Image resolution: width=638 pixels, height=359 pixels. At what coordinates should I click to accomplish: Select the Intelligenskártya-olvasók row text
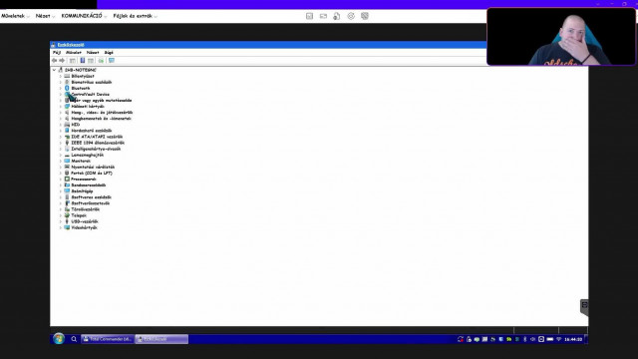click(96, 149)
